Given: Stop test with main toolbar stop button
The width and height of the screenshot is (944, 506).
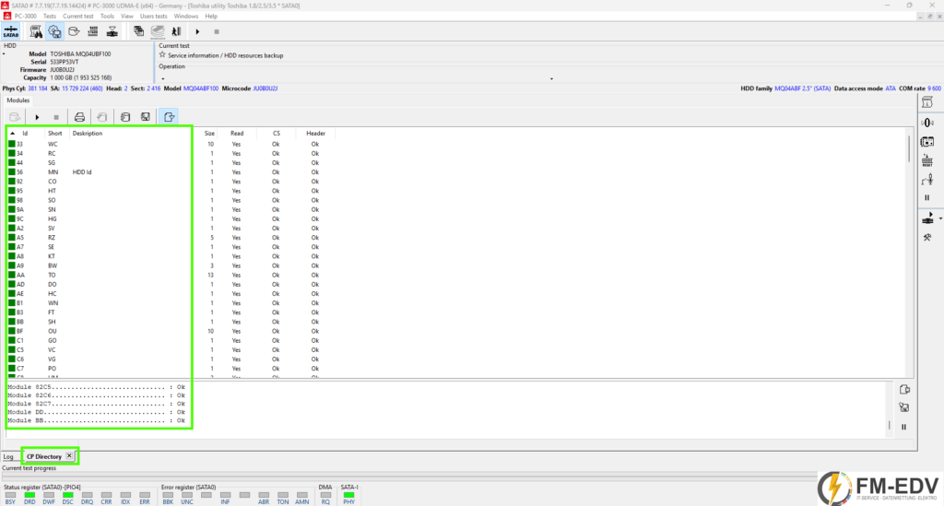Looking at the screenshot, I should coord(217,31).
